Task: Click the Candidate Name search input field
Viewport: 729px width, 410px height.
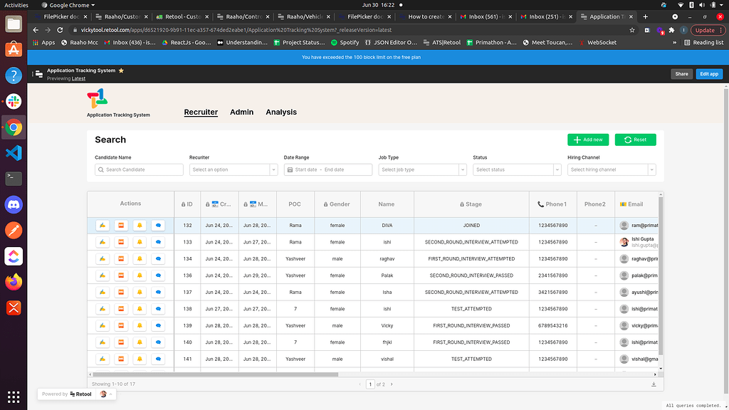Action: pyautogui.click(x=139, y=169)
